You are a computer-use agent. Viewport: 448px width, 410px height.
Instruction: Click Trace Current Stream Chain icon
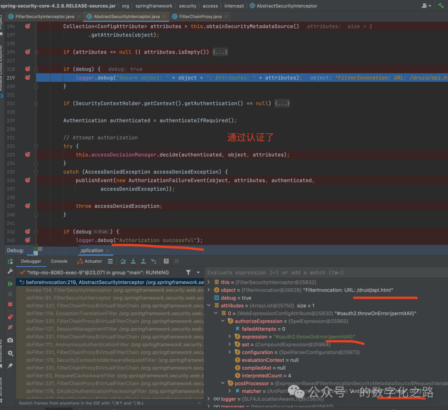point(176,261)
